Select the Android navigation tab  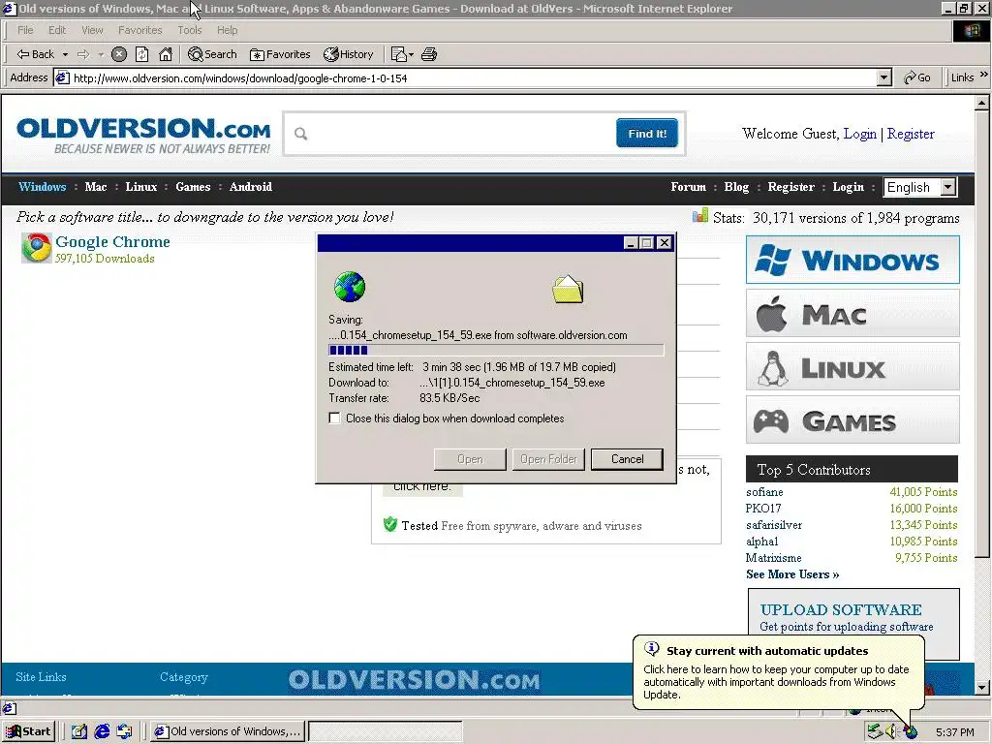251,187
